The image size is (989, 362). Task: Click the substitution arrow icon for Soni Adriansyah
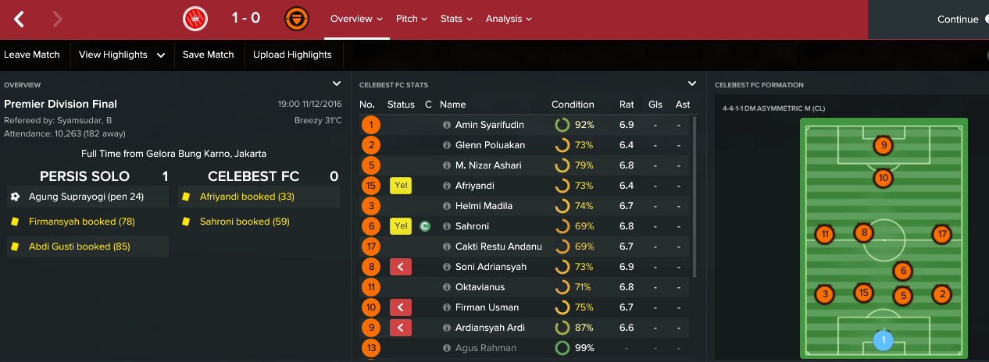[x=400, y=267]
